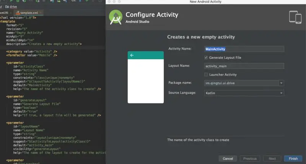The height and width of the screenshot is (164, 306).
Task: Click the empty activity preview thumbnail
Action: point(146,77)
